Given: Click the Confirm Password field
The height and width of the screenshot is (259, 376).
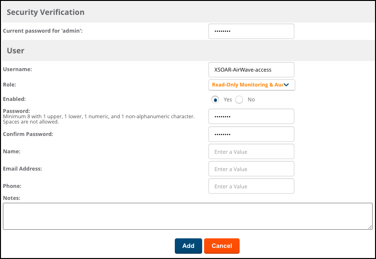Looking at the screenshot, I should [251, 134].
